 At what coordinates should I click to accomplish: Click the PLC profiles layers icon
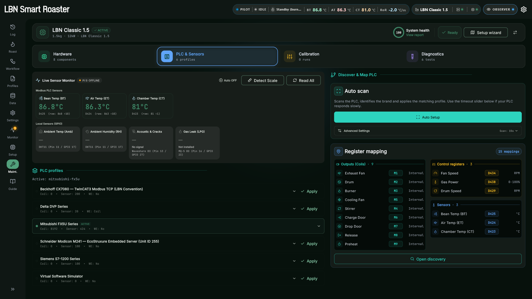(x=35, y=171)
